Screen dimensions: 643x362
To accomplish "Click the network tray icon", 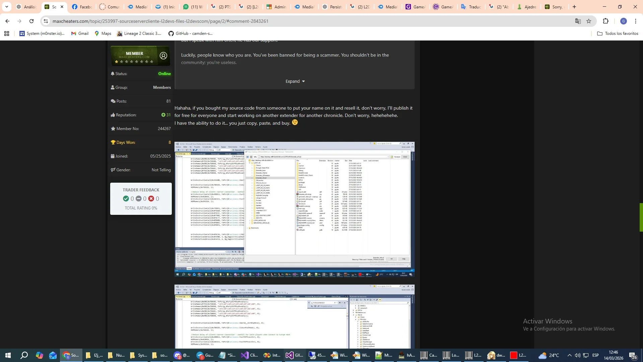I will [586, 355].
